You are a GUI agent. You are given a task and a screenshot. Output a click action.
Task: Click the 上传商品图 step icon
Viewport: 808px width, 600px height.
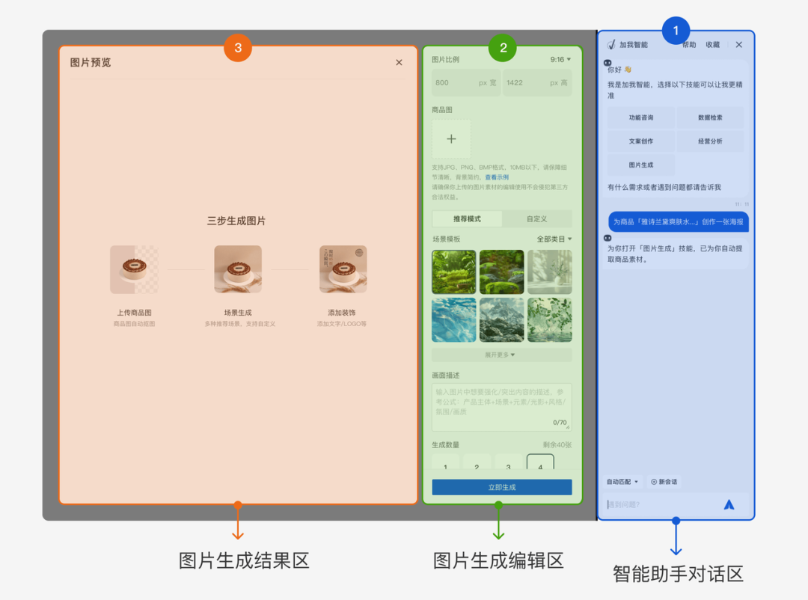(134, 272)
